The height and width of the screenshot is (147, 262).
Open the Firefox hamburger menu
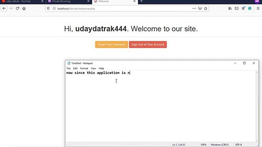pyautogui.click(x=258, y=8)
